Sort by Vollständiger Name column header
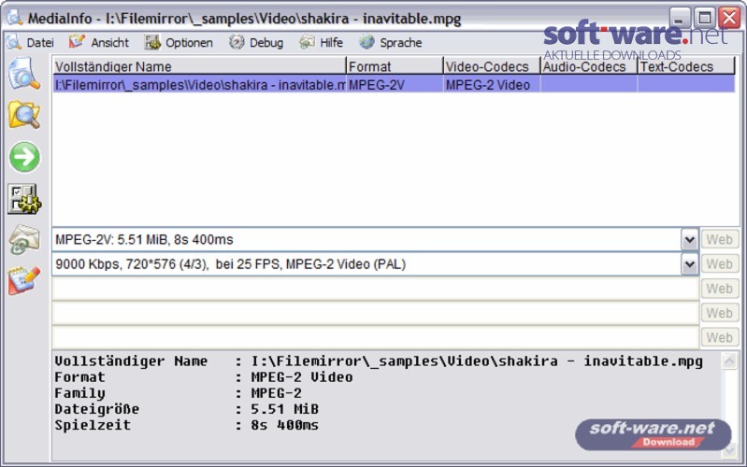This screenshot has height=467, width=747. coord(199,66)
